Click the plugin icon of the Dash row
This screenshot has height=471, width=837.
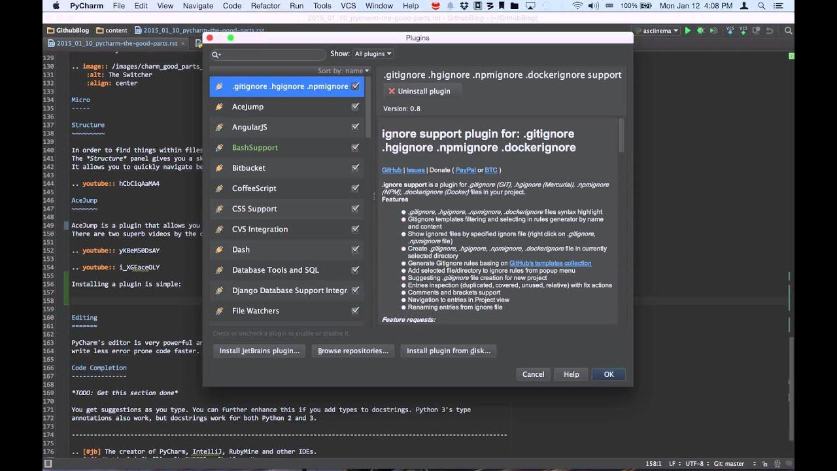point(219,250)
